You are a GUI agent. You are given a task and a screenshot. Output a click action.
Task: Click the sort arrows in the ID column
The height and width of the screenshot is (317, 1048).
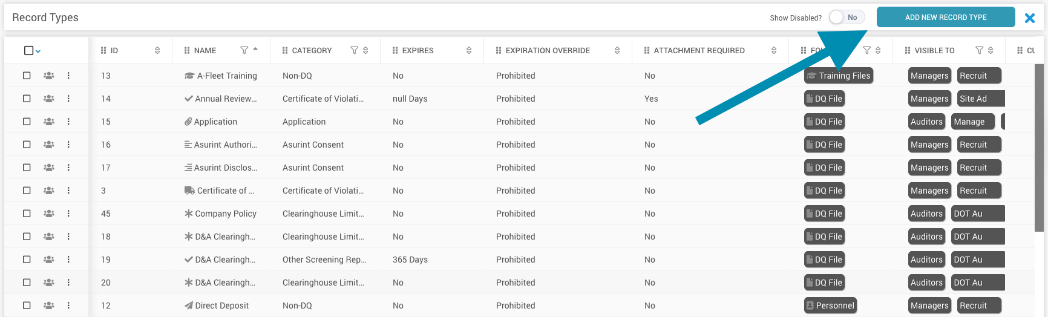157,50
